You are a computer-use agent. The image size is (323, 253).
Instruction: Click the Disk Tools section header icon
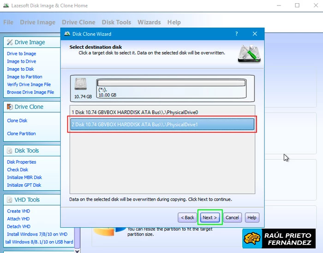[x=10, y=150]
